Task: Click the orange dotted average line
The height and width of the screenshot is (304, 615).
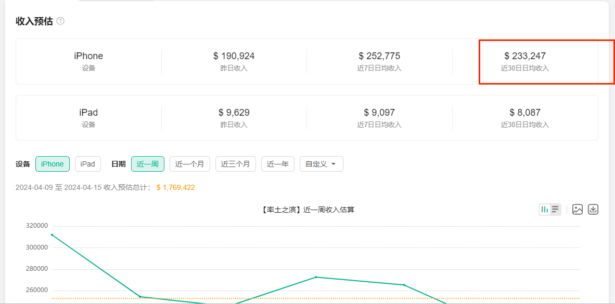Action: (x=316, y=298)
